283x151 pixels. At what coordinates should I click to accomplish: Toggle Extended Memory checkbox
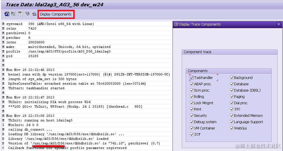232,115
